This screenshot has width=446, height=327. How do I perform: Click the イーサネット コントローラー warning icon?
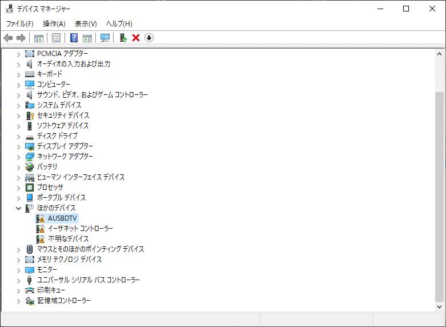[41, 229]
